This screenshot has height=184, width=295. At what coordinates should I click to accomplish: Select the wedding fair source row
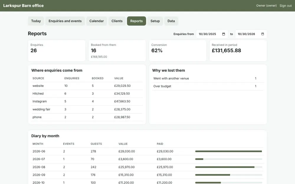(x=87, y=109)
